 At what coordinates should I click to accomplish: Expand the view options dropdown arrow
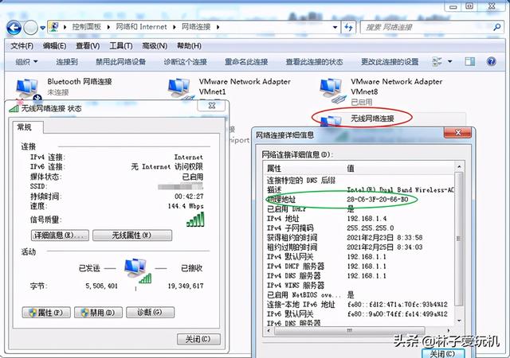[x=449, y=61]
